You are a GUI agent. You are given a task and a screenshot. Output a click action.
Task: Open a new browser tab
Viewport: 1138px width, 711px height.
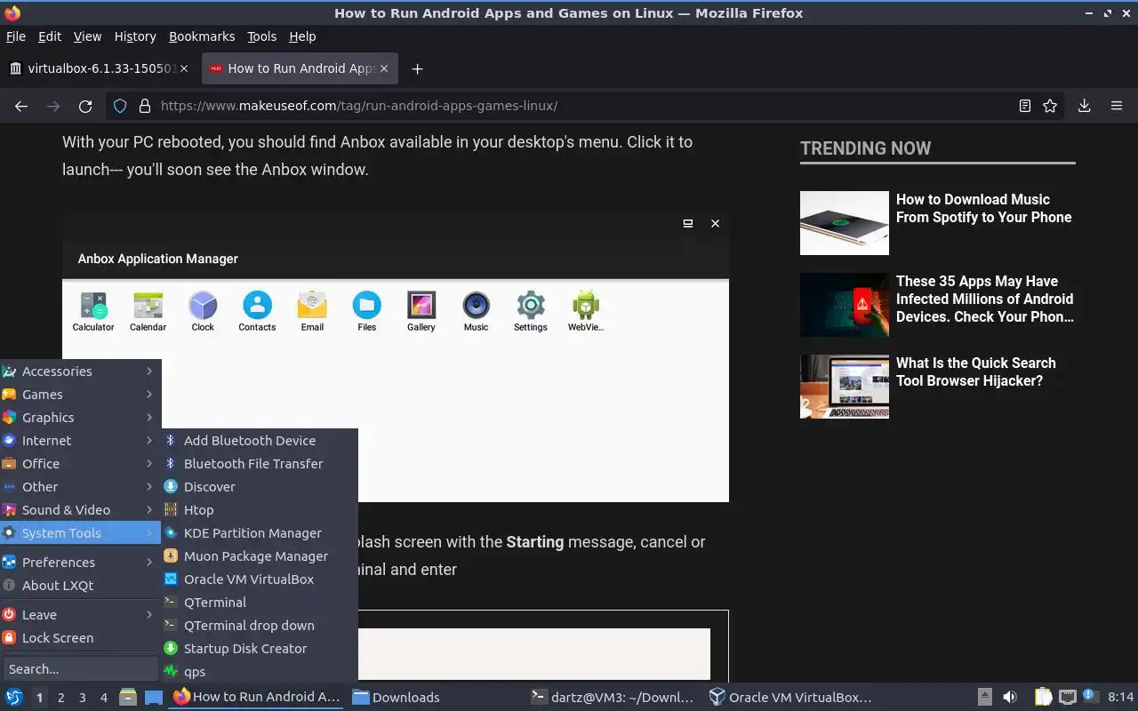417,68
